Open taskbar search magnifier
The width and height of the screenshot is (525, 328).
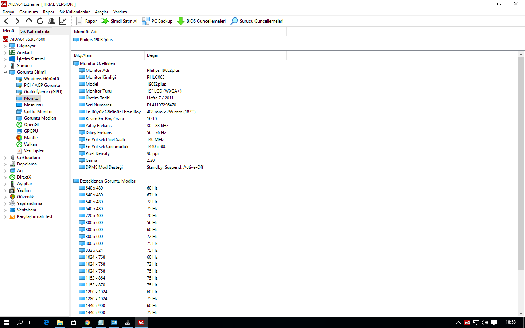point(20,323)
